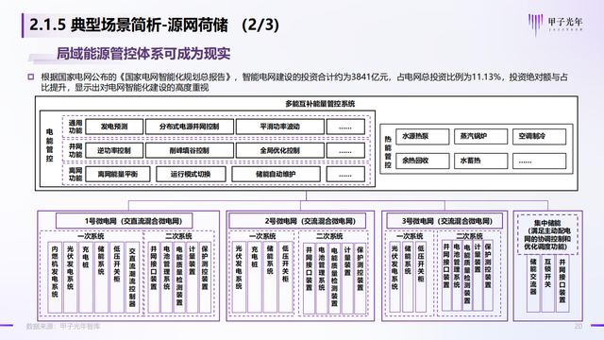This screenshot has width=604, height=340.
Task: Select the vertical label 电能管控
Action: [50, 144]
